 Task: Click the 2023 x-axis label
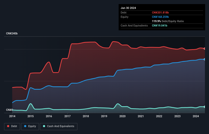pos(177,116)
